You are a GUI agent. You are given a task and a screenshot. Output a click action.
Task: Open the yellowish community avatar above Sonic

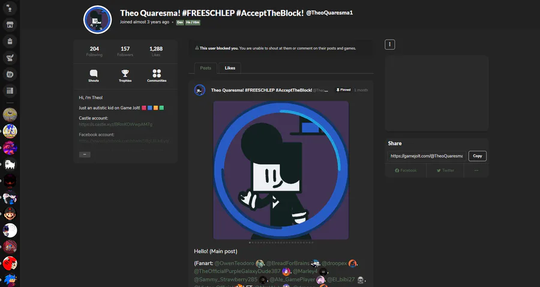tap(10, 115)
